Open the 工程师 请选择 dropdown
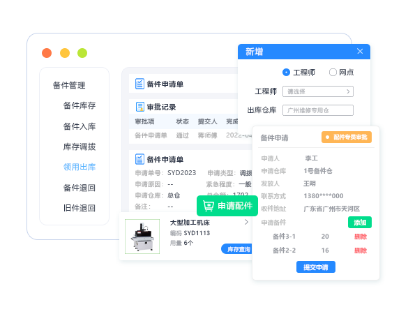The image size is (408, 314). (x=318, y=91)
